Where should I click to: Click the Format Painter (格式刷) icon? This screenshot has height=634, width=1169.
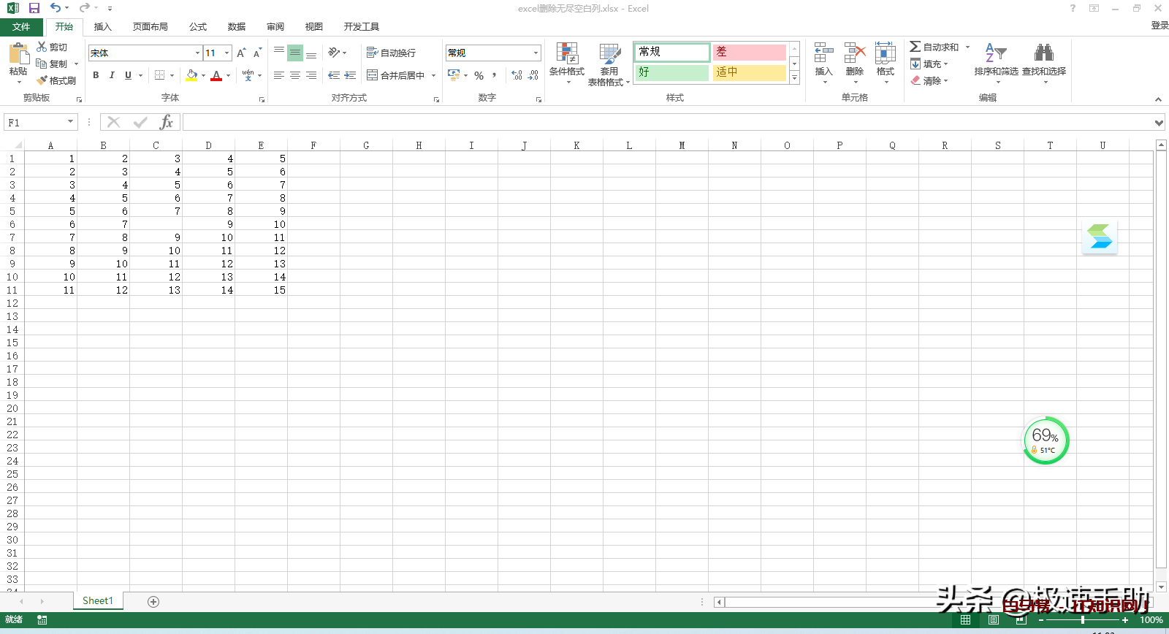43,80
